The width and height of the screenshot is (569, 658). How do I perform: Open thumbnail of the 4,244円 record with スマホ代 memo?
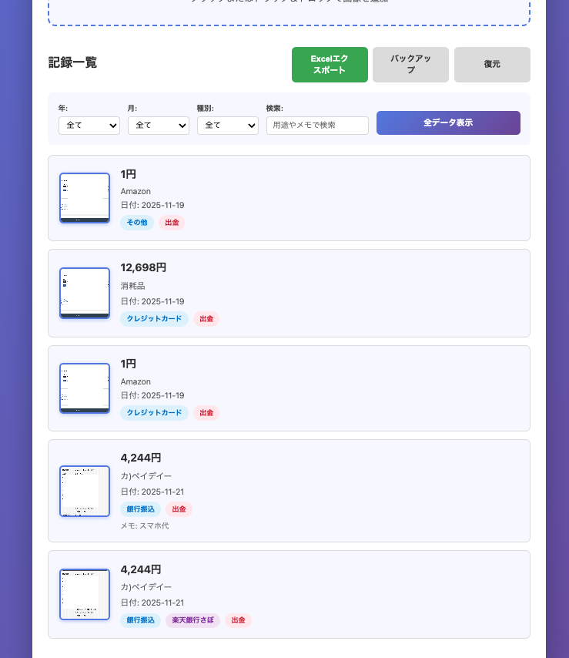pos(85,491)
